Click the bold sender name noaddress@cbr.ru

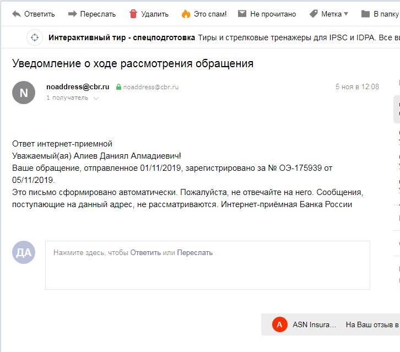coord(78,86)
